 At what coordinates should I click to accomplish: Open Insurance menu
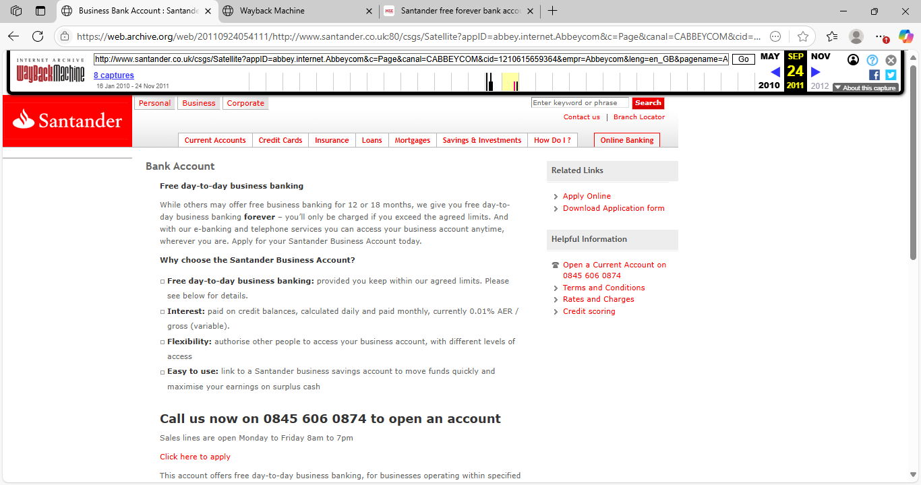(x=332, y=140)
